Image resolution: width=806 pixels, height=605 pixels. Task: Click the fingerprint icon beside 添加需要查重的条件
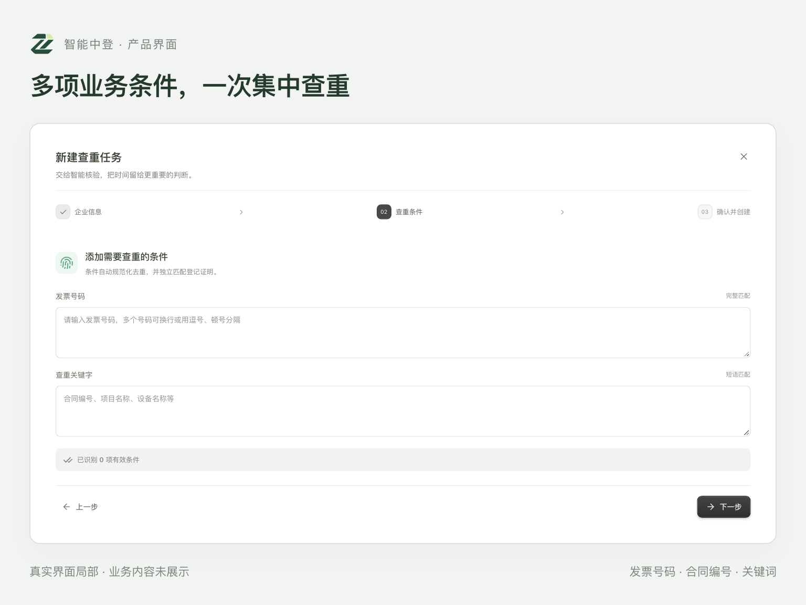(x=67, y=263)
